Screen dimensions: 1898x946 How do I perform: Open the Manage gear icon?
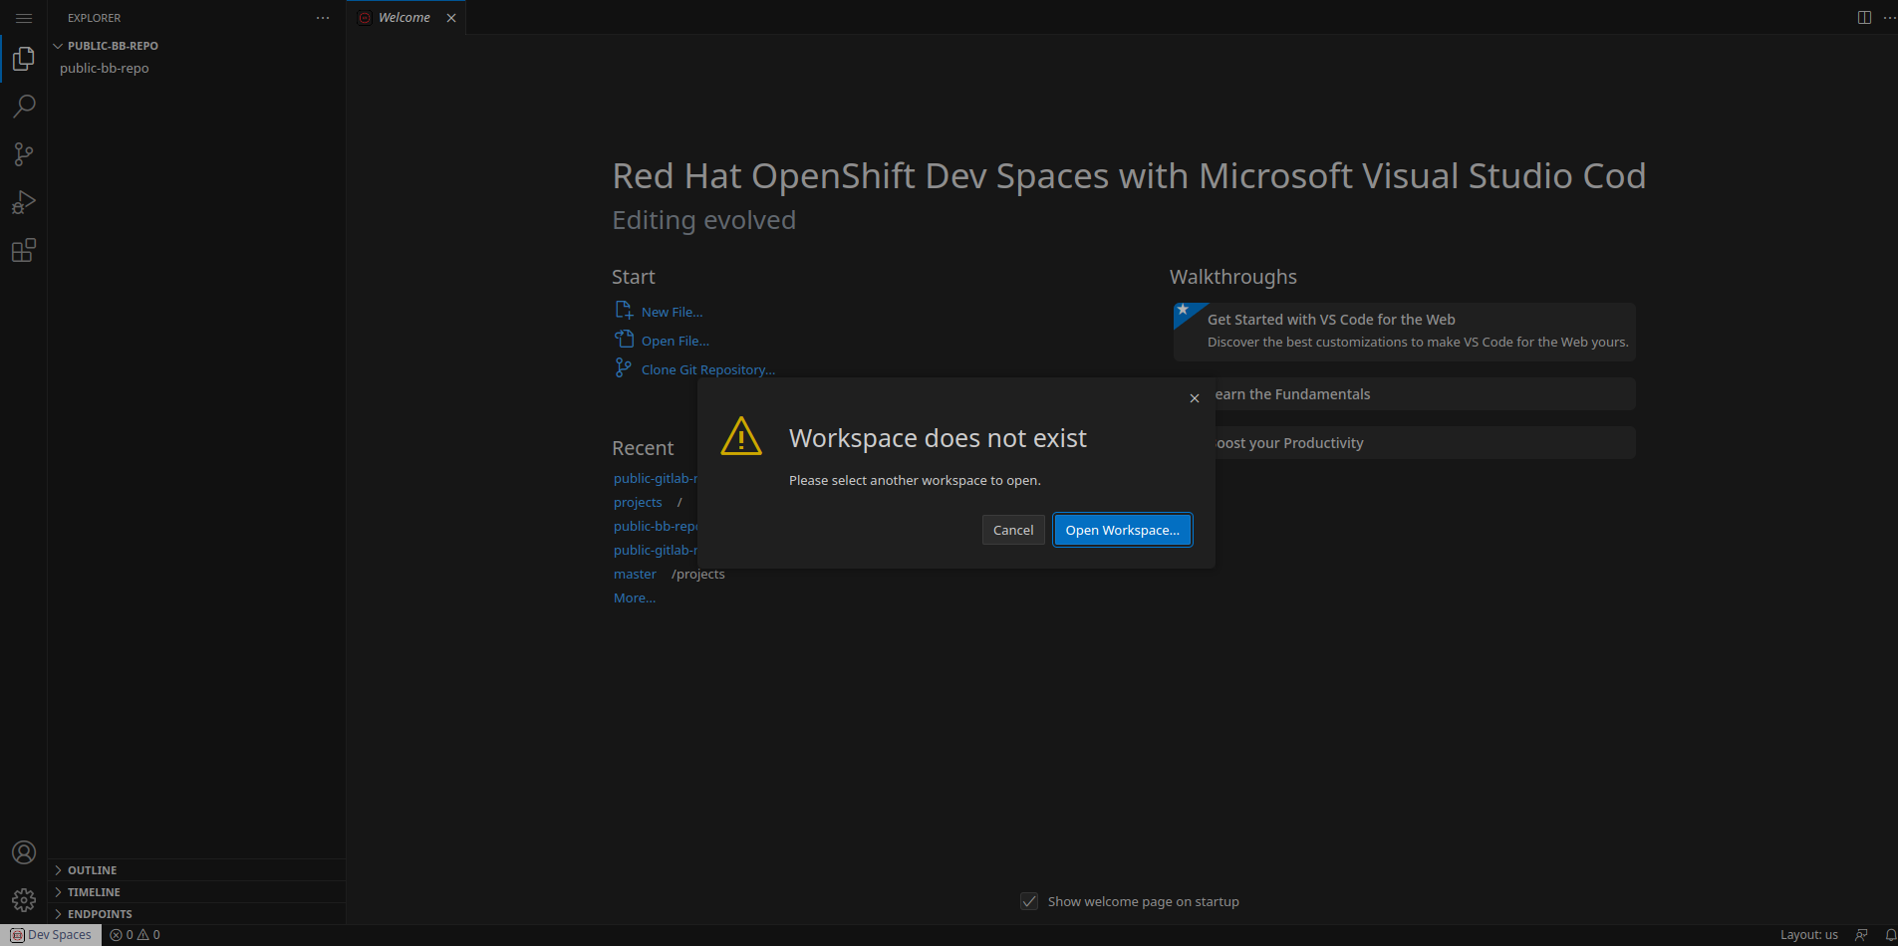coord(24,900)
